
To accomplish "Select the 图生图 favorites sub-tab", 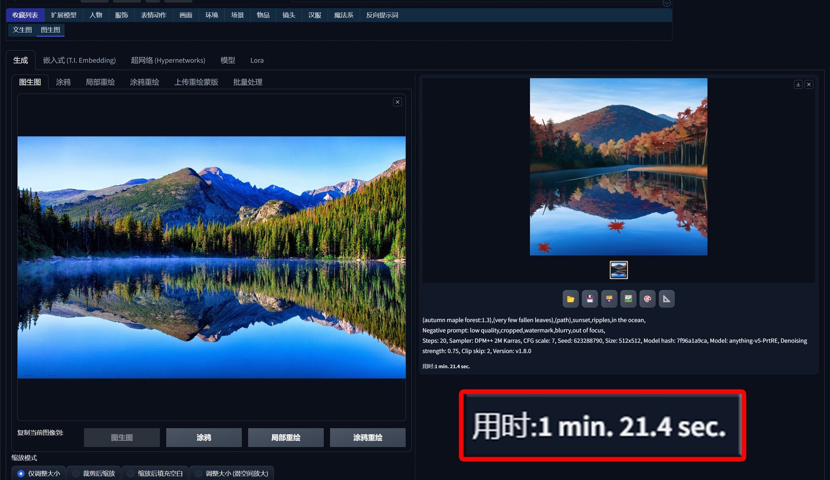I will point(51,30).
